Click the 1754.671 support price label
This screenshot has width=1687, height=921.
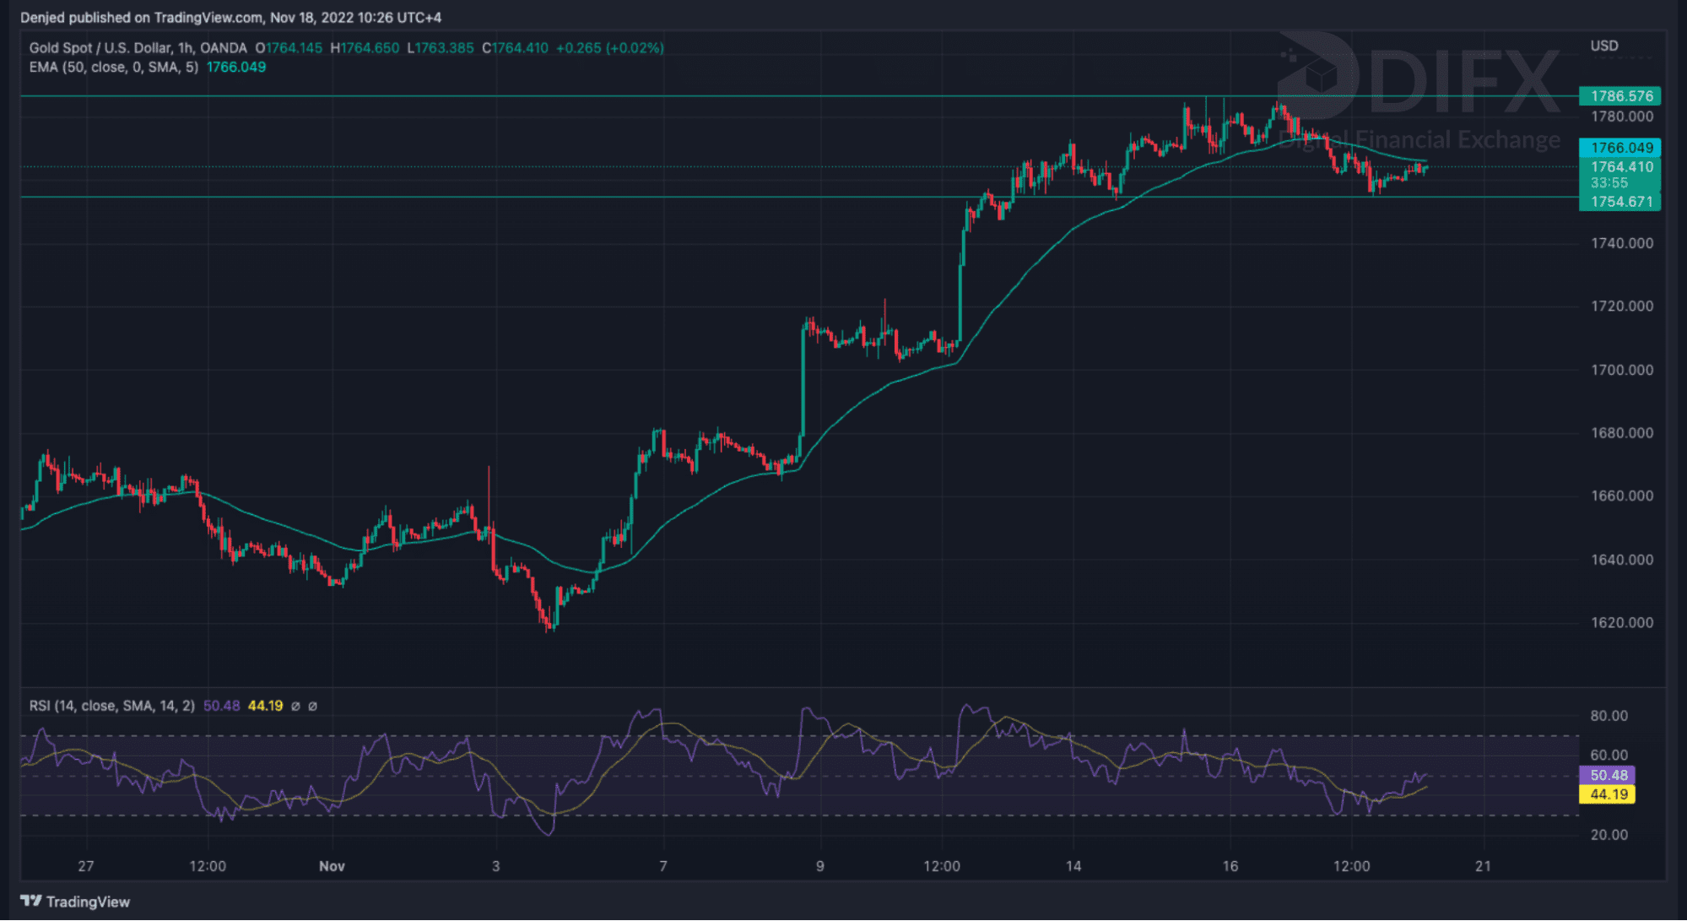point(1620,202)
